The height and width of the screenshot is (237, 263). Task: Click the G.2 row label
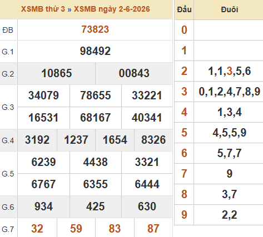8,74
